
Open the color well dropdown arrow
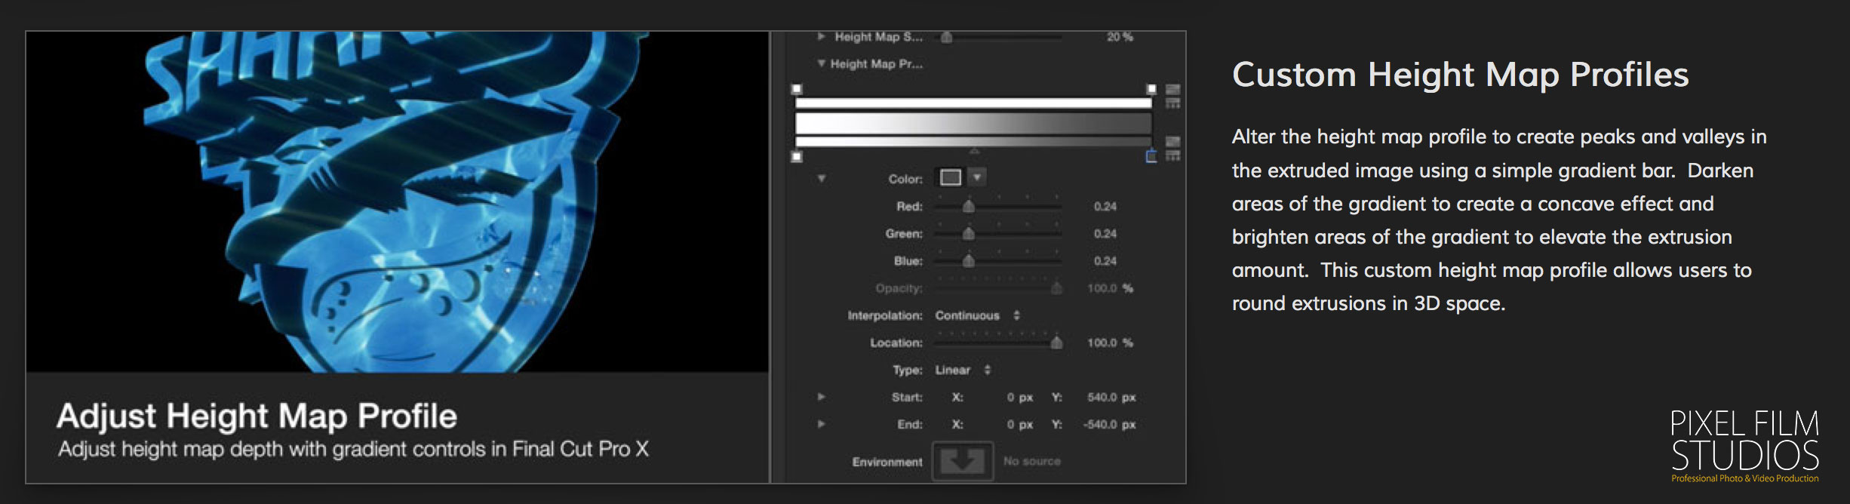point(977,177)
